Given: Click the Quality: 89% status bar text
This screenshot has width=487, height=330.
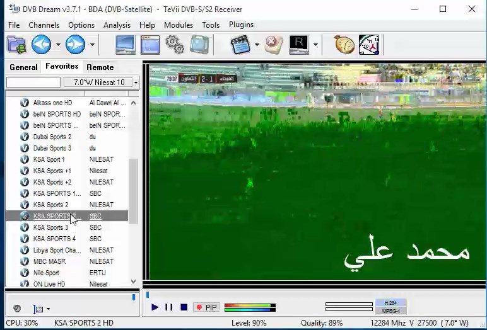Looking at the screenshot, I should point(322,323).
